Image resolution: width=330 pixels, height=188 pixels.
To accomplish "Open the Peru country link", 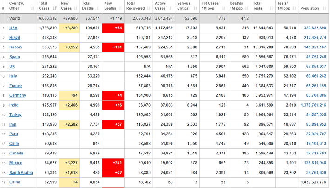I will click(x=13, y=134).
